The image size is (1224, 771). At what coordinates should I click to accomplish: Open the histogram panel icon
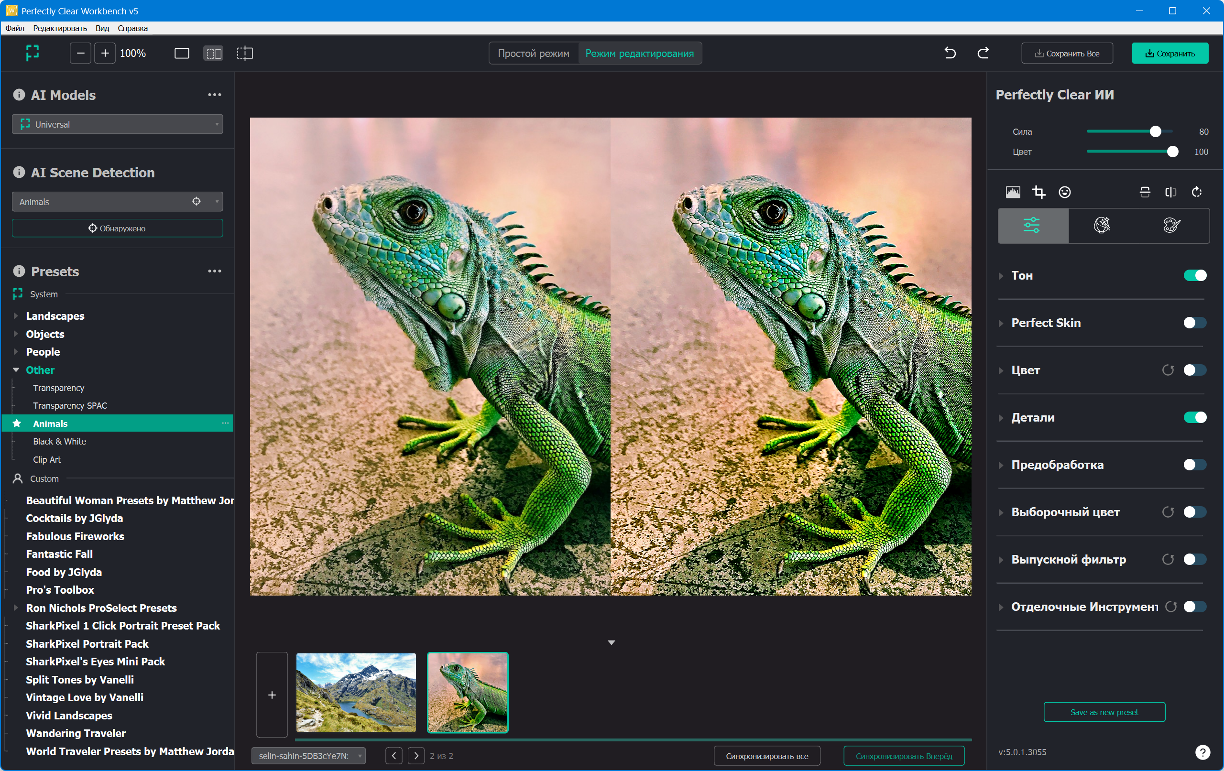(1013, 192)
